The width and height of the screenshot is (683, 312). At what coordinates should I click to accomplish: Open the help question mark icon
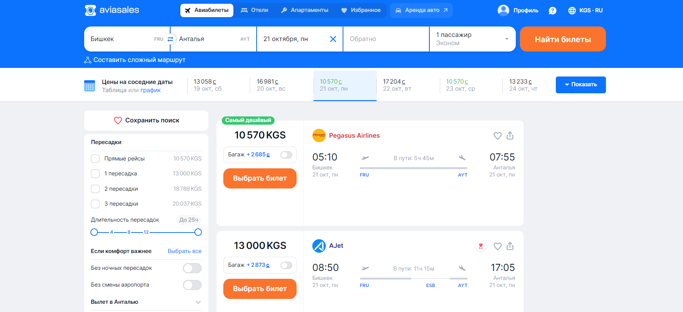pyautogui.click(x=552, y=10)
